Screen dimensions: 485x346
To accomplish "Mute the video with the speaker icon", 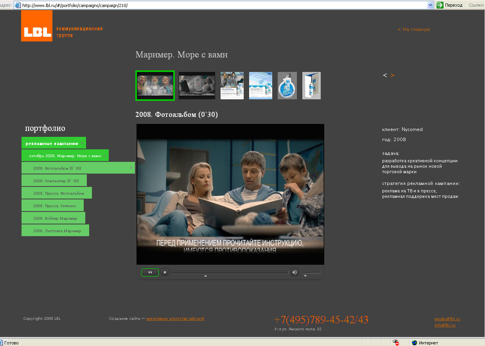I will 295,272.
